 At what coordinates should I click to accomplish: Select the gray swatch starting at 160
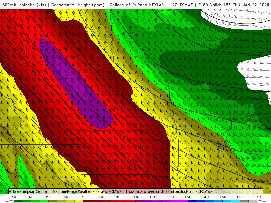click(x=244, y=201)
